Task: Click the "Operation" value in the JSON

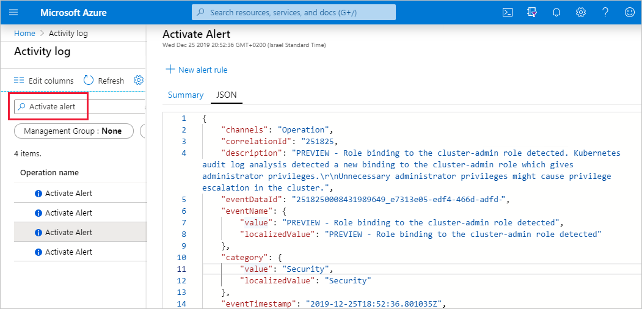Action: [304, 130]
